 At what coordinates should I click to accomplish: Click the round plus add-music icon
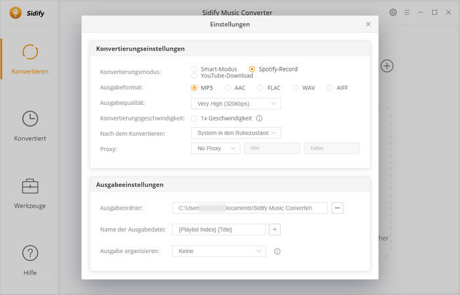click(x=387, y=66)
